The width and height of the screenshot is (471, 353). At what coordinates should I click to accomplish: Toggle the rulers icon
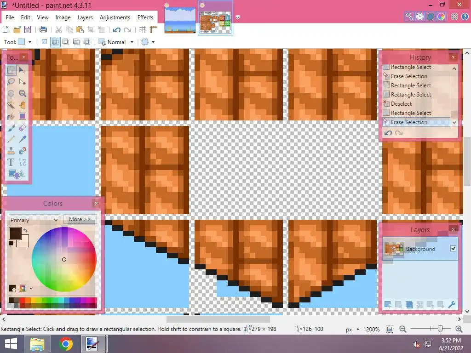[x=154, y=29]
